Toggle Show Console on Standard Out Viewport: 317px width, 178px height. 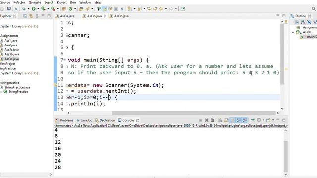point(239,120)
